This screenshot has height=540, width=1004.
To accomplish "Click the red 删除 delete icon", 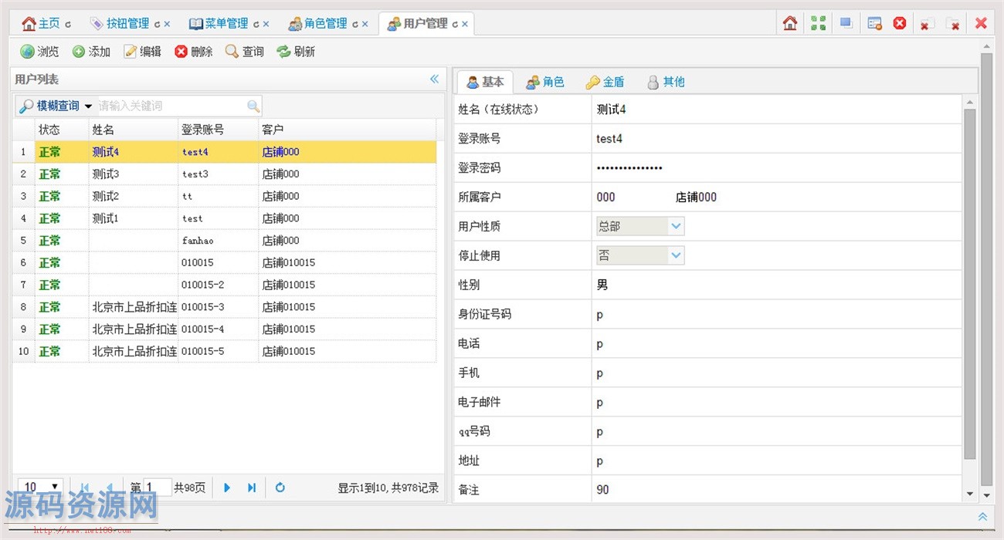I will pyautogui.click(x=181, y=52).
